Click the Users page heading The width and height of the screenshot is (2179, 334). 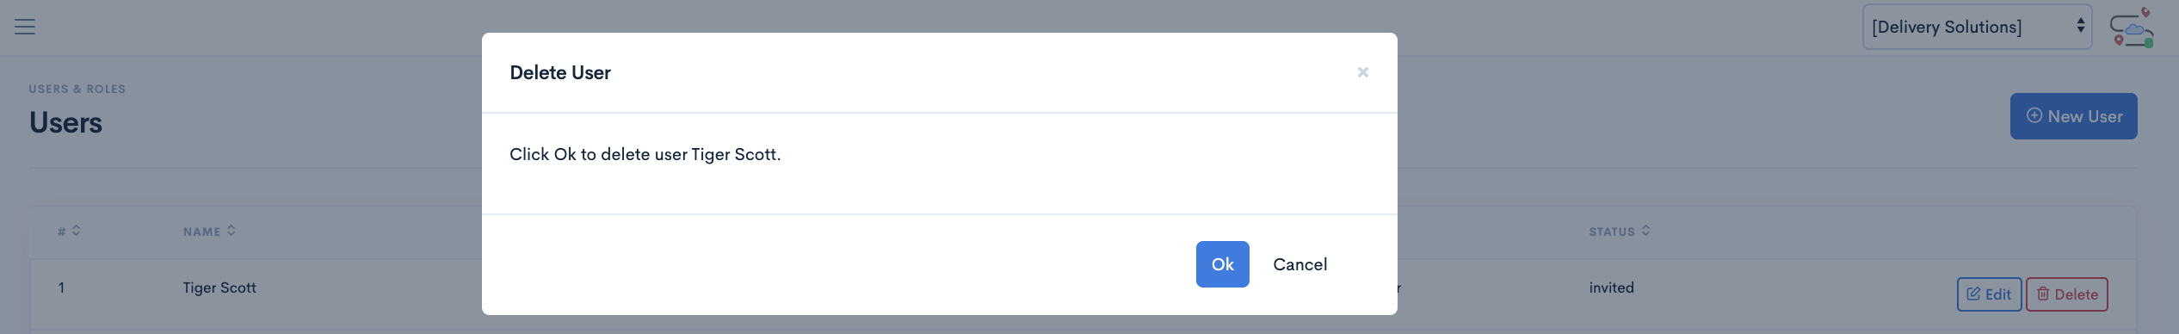tap(65, 122)
